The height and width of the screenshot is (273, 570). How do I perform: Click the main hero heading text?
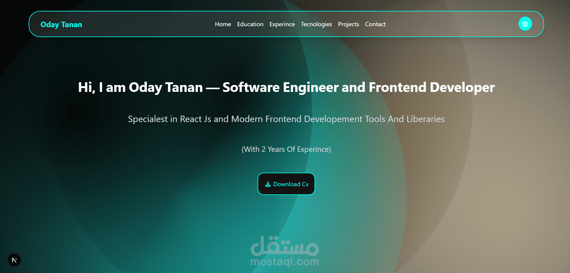point(286,87)
